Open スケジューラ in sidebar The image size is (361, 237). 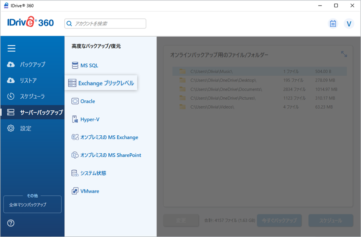tap(32, 96)
